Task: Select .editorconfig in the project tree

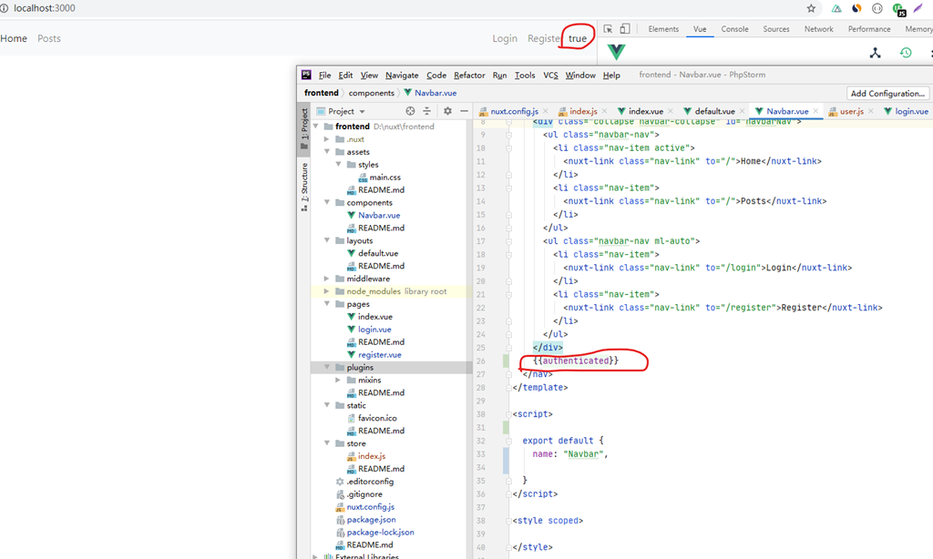Action: [370, 482]
